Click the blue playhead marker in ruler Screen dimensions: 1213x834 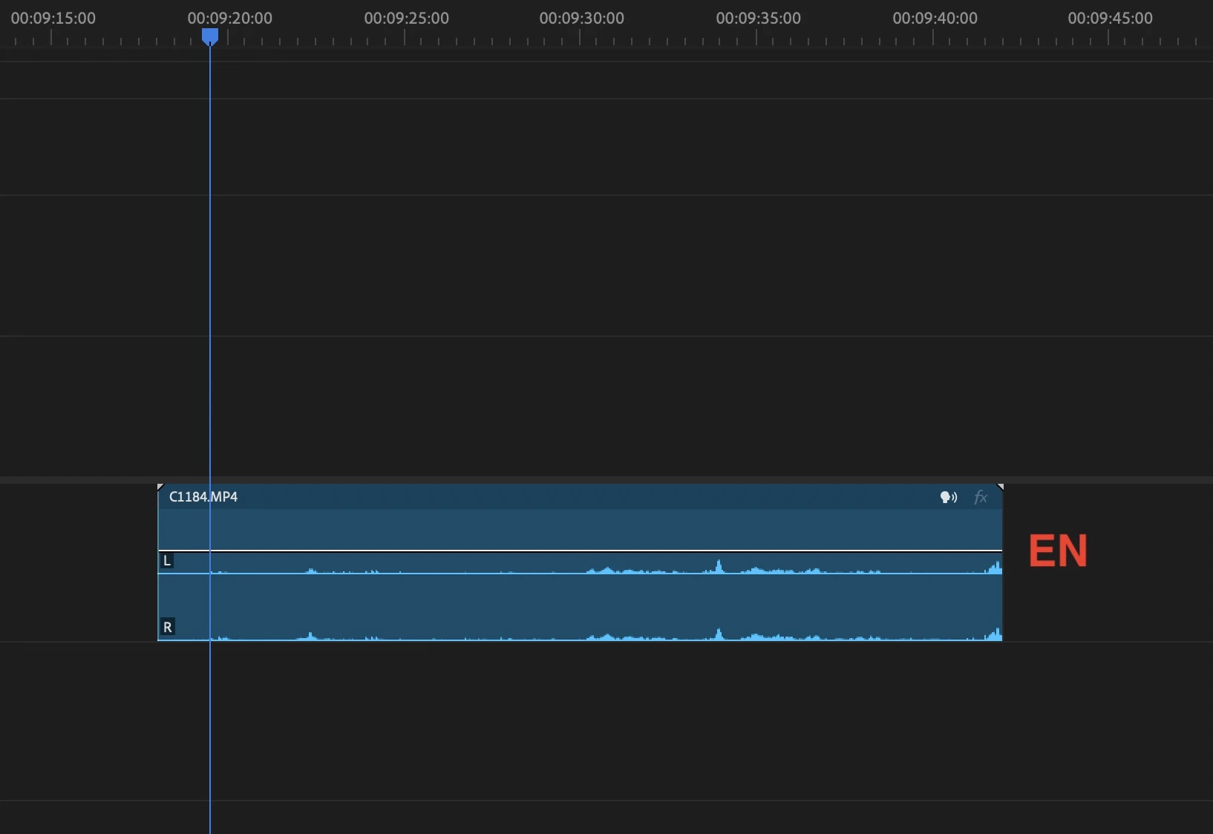pos(210,36)
